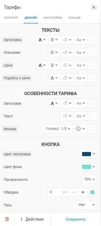Viewport: 101px width, 226px height.
Task: Open letter case menu for Подпись к цене
Action: [x=81, y=78]
